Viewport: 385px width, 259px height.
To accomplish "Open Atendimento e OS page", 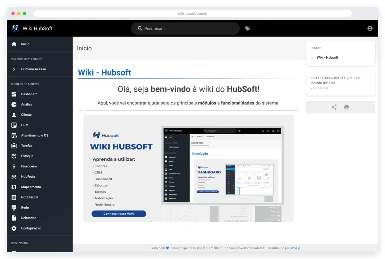I will point(40,135).
